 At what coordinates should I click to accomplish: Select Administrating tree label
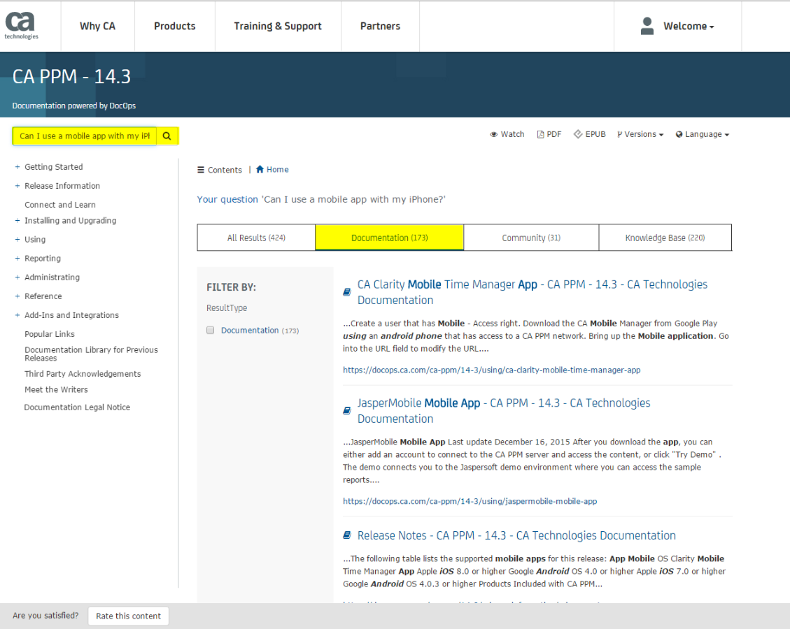[x=52, y=277]
